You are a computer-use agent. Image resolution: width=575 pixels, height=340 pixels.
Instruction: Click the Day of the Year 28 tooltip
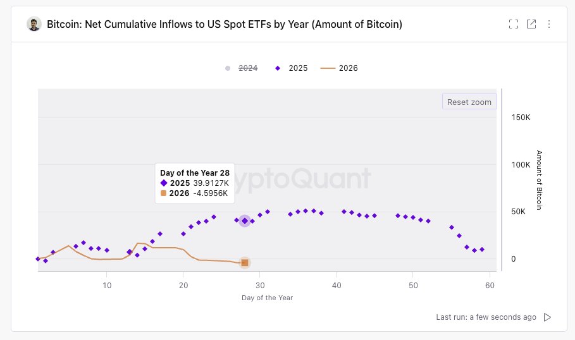coord(195,183)
